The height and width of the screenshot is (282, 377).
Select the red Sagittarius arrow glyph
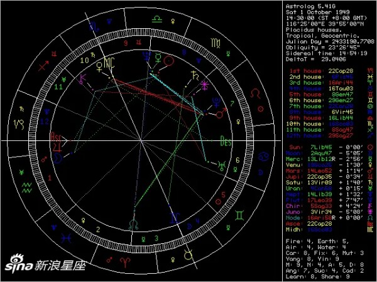(43, 65)
